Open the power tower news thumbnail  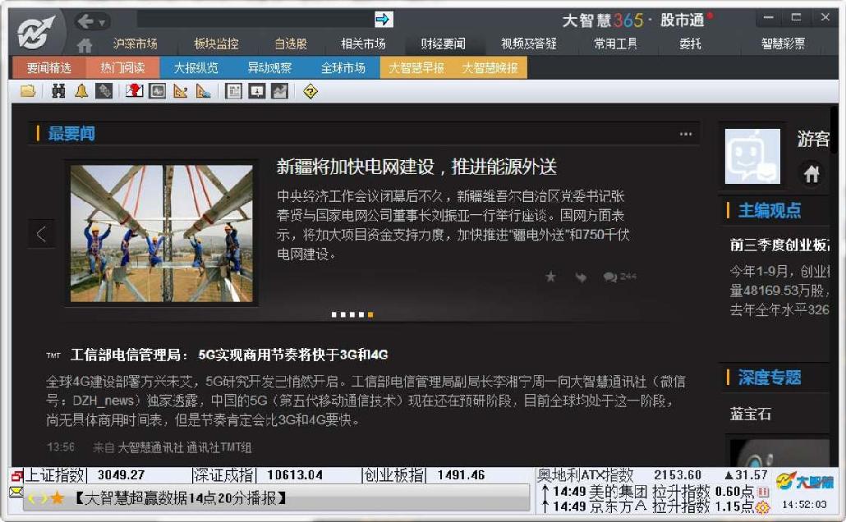pyautogui.click(x=162, y=233)
